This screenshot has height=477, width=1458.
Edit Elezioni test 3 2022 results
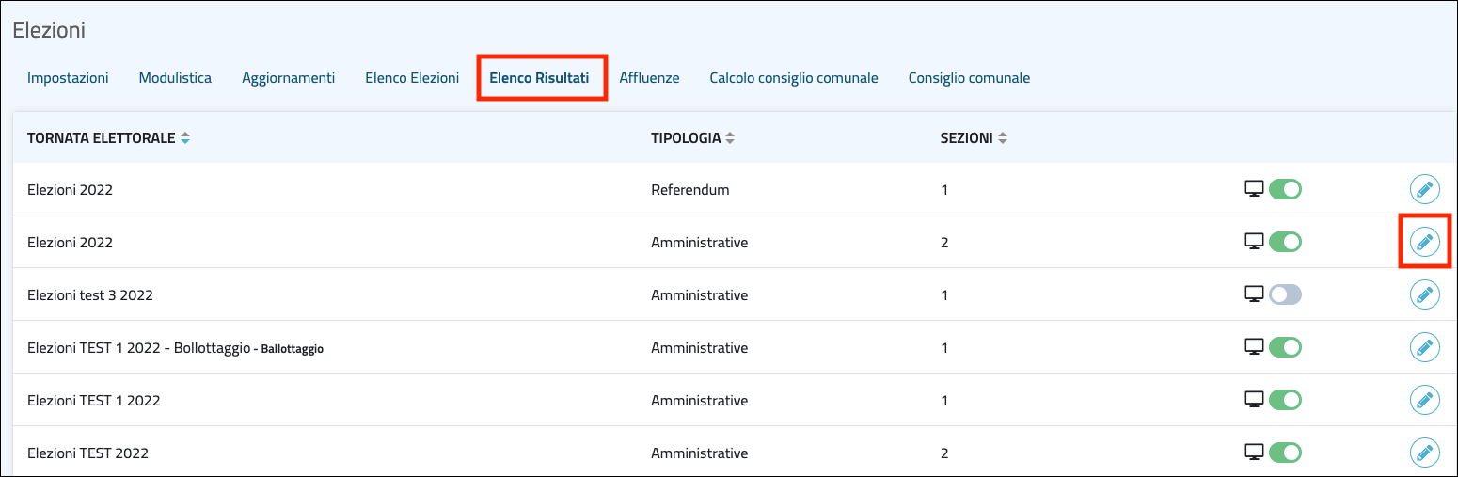[1424, 294]
